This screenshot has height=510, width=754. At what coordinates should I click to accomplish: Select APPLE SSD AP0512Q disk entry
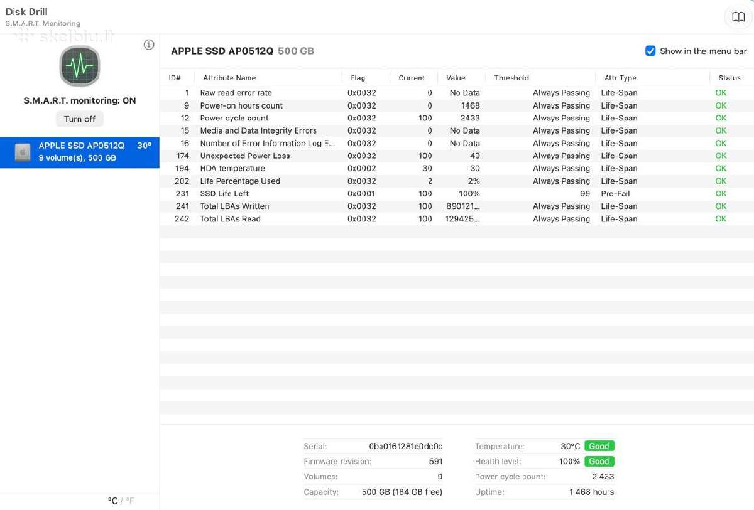tap(80, 152)
